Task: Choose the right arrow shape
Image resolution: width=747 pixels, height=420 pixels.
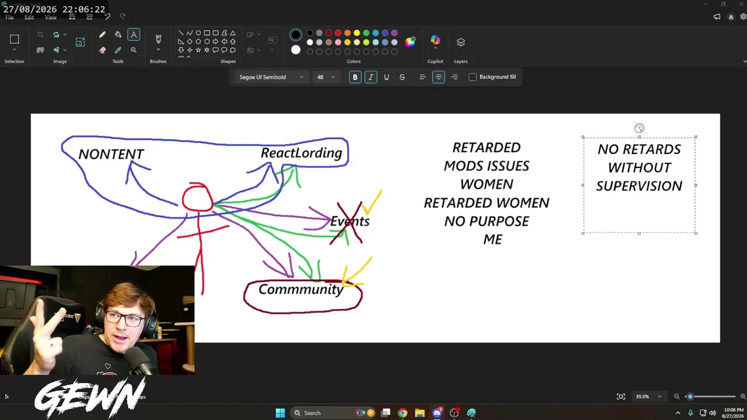Action: point(215,41)
